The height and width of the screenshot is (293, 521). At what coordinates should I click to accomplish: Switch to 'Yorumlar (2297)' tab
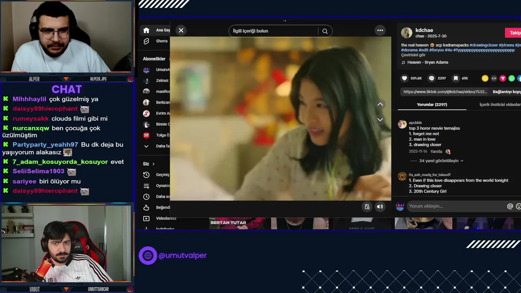point(432,105)
